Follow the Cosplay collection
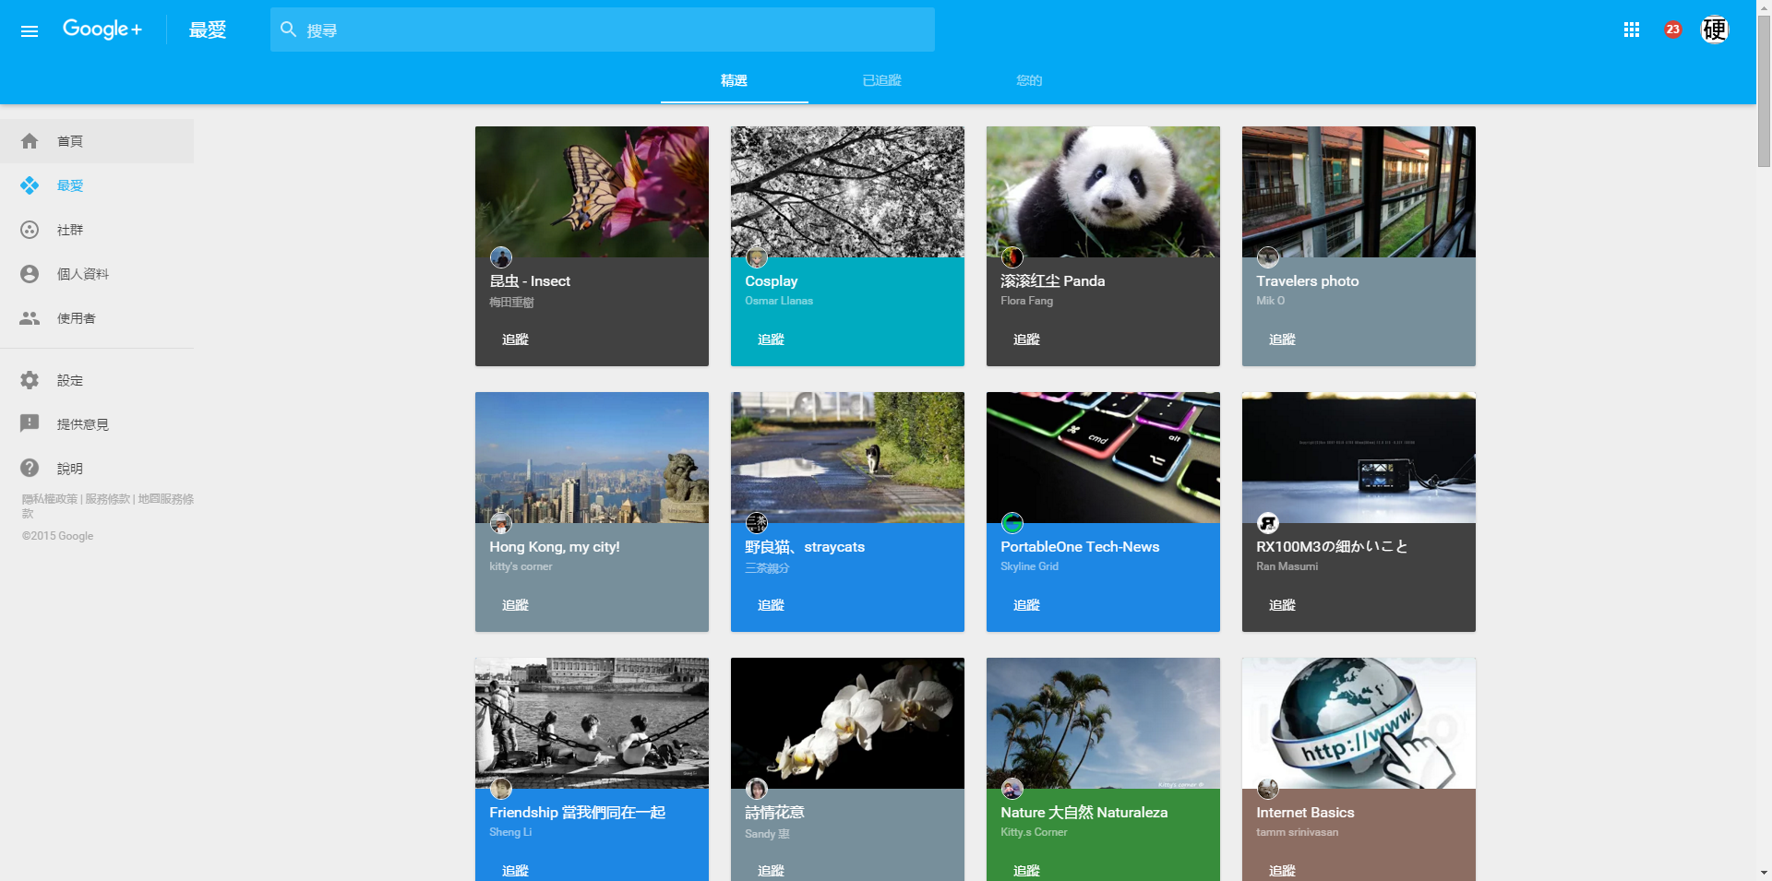The image size is (1772, 881). click(x=771, y=339)
